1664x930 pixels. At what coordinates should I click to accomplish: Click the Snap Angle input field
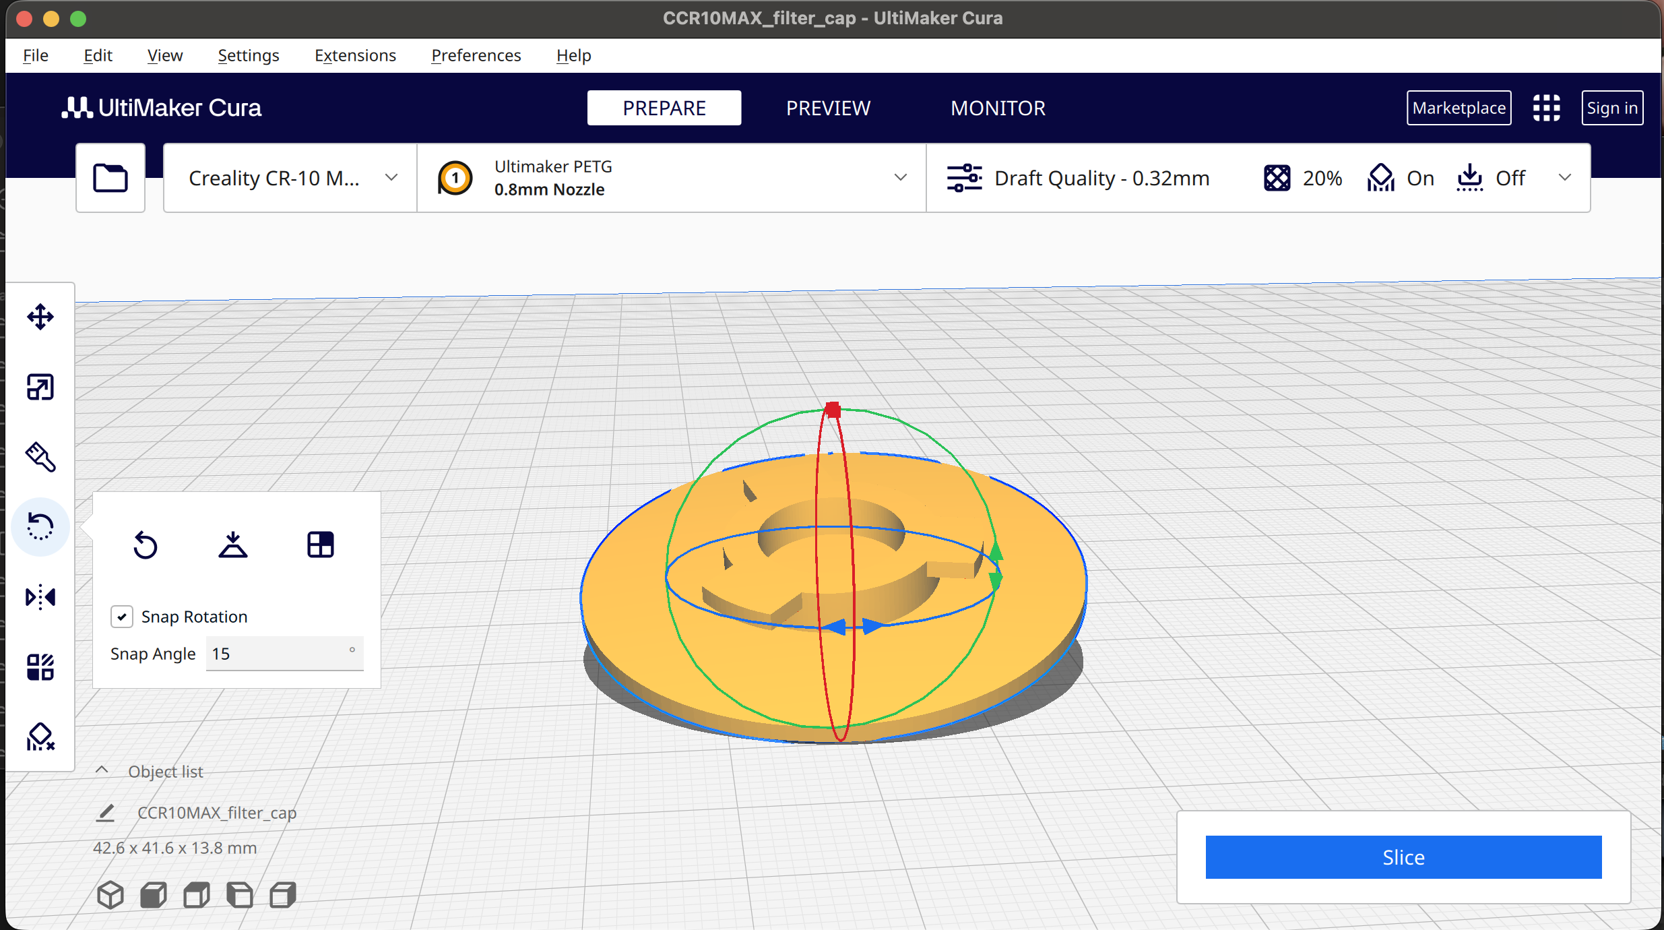tap(284, 654)
